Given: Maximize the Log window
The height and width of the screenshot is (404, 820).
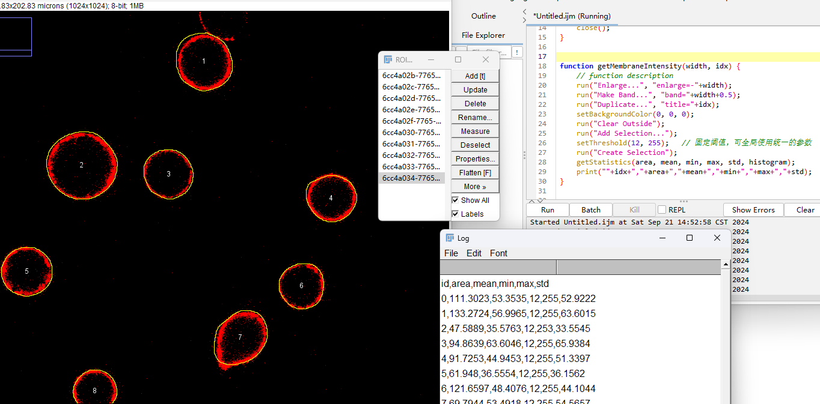Looking at the screenshot, I should point(690,238).
